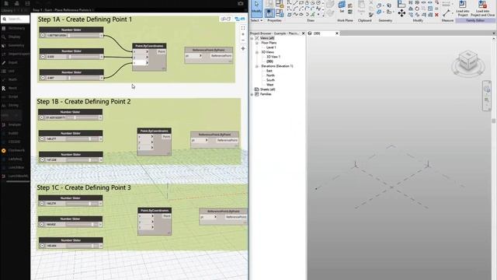
Task: Click the navigation wheel icon in Revit view
Action: point(487,89)
